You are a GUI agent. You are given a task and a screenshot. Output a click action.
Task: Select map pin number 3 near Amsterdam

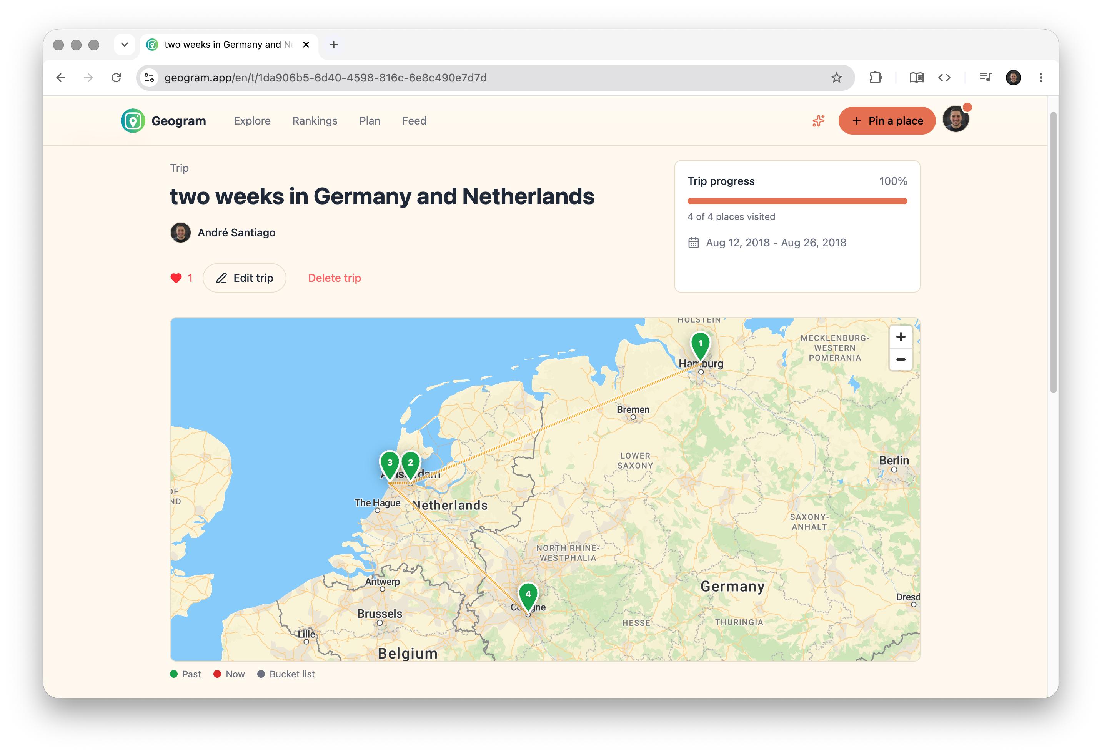click(x=390, y=466)
